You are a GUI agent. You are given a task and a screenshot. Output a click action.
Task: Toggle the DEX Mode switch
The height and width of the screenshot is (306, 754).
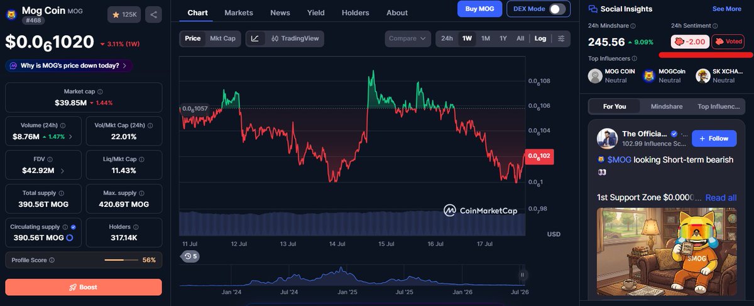(x=557, y=9)
